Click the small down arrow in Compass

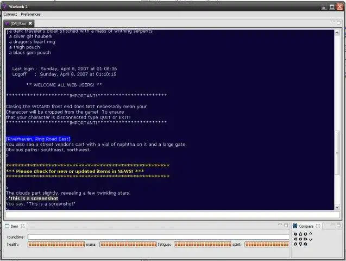coord(311,240)
